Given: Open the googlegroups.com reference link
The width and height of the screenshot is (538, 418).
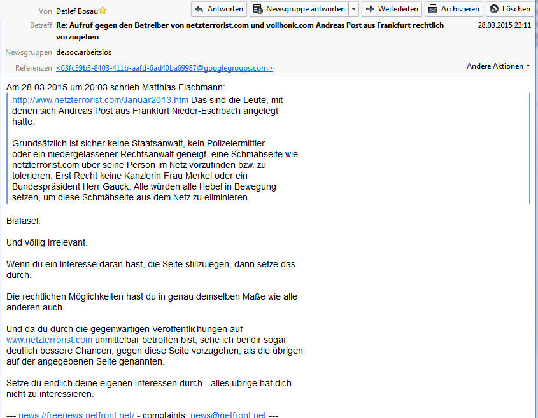Looking at the screenshot, I should pyautogui.click(x=164, y=68).
